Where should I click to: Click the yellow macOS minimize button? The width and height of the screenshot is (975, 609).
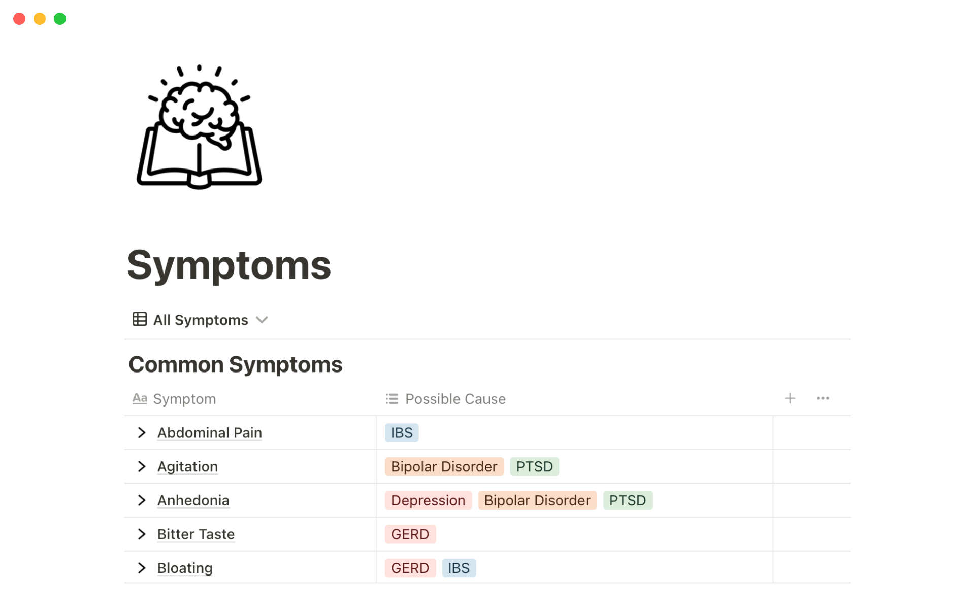tap(40, 19)
